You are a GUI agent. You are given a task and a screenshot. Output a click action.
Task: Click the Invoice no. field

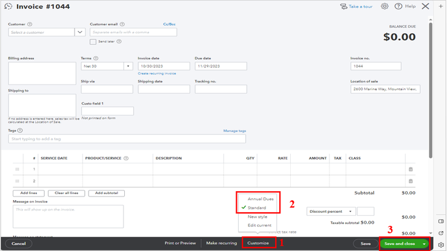coord(376,66)
